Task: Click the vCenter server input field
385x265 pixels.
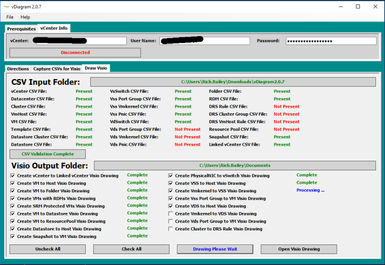Action: pyautogui.click(x=80, y=41)
